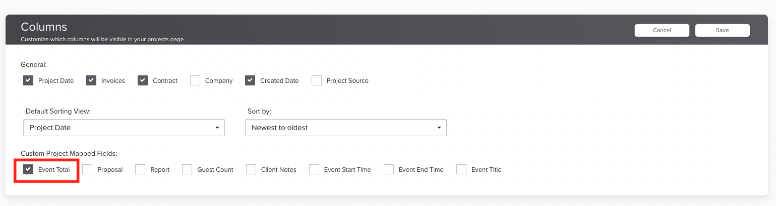Click the Cancel button

point(662,30)
